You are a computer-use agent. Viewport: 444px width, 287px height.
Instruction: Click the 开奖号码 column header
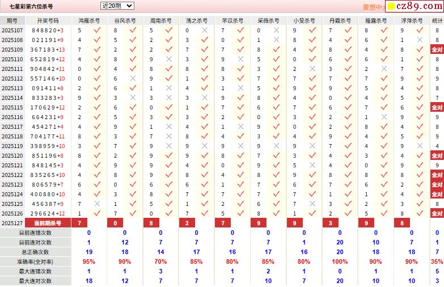(48, 20)
